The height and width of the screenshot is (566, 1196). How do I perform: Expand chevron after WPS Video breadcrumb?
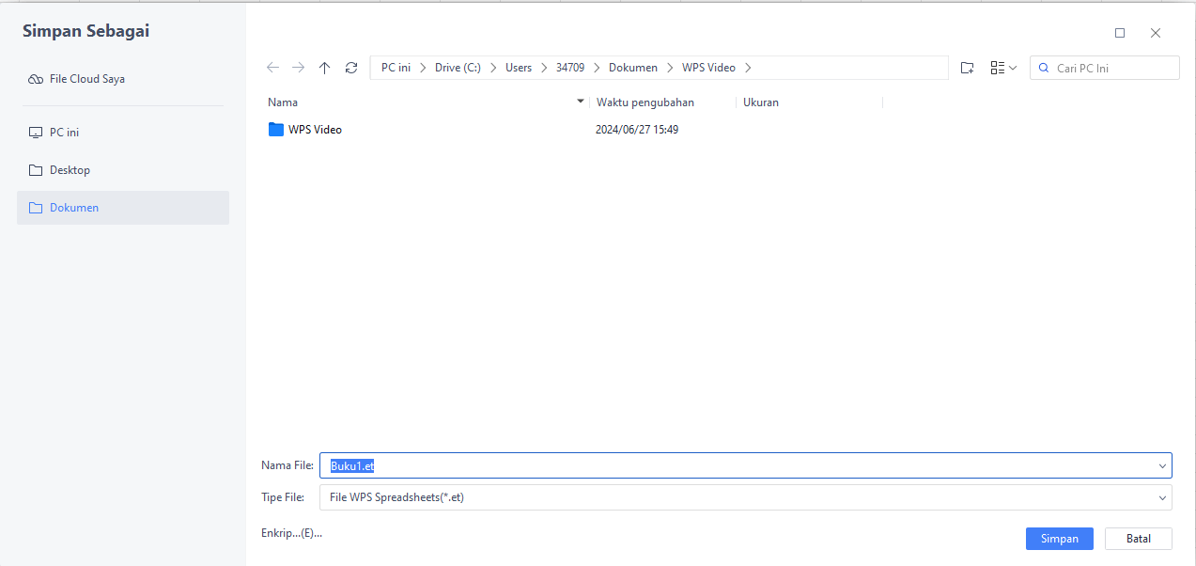(748, 68)
